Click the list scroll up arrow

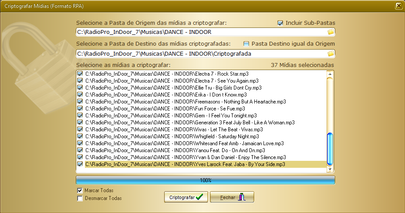[x=330, y=74]
